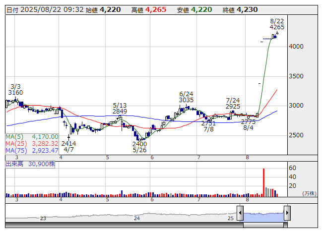The image size is (324, 233).
Task: Click the MA(5) 4,170.00 legend entry
Action: (x=32, y=137)
